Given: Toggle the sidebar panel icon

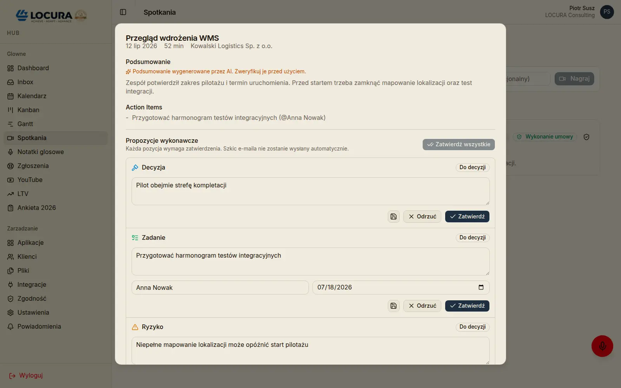Looking at the screenshot, I should [123, 12].
